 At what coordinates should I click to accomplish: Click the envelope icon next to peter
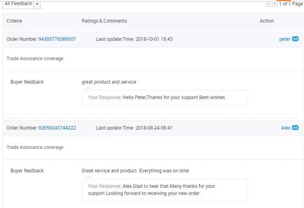pyautogui.click(x=295, y=39)
